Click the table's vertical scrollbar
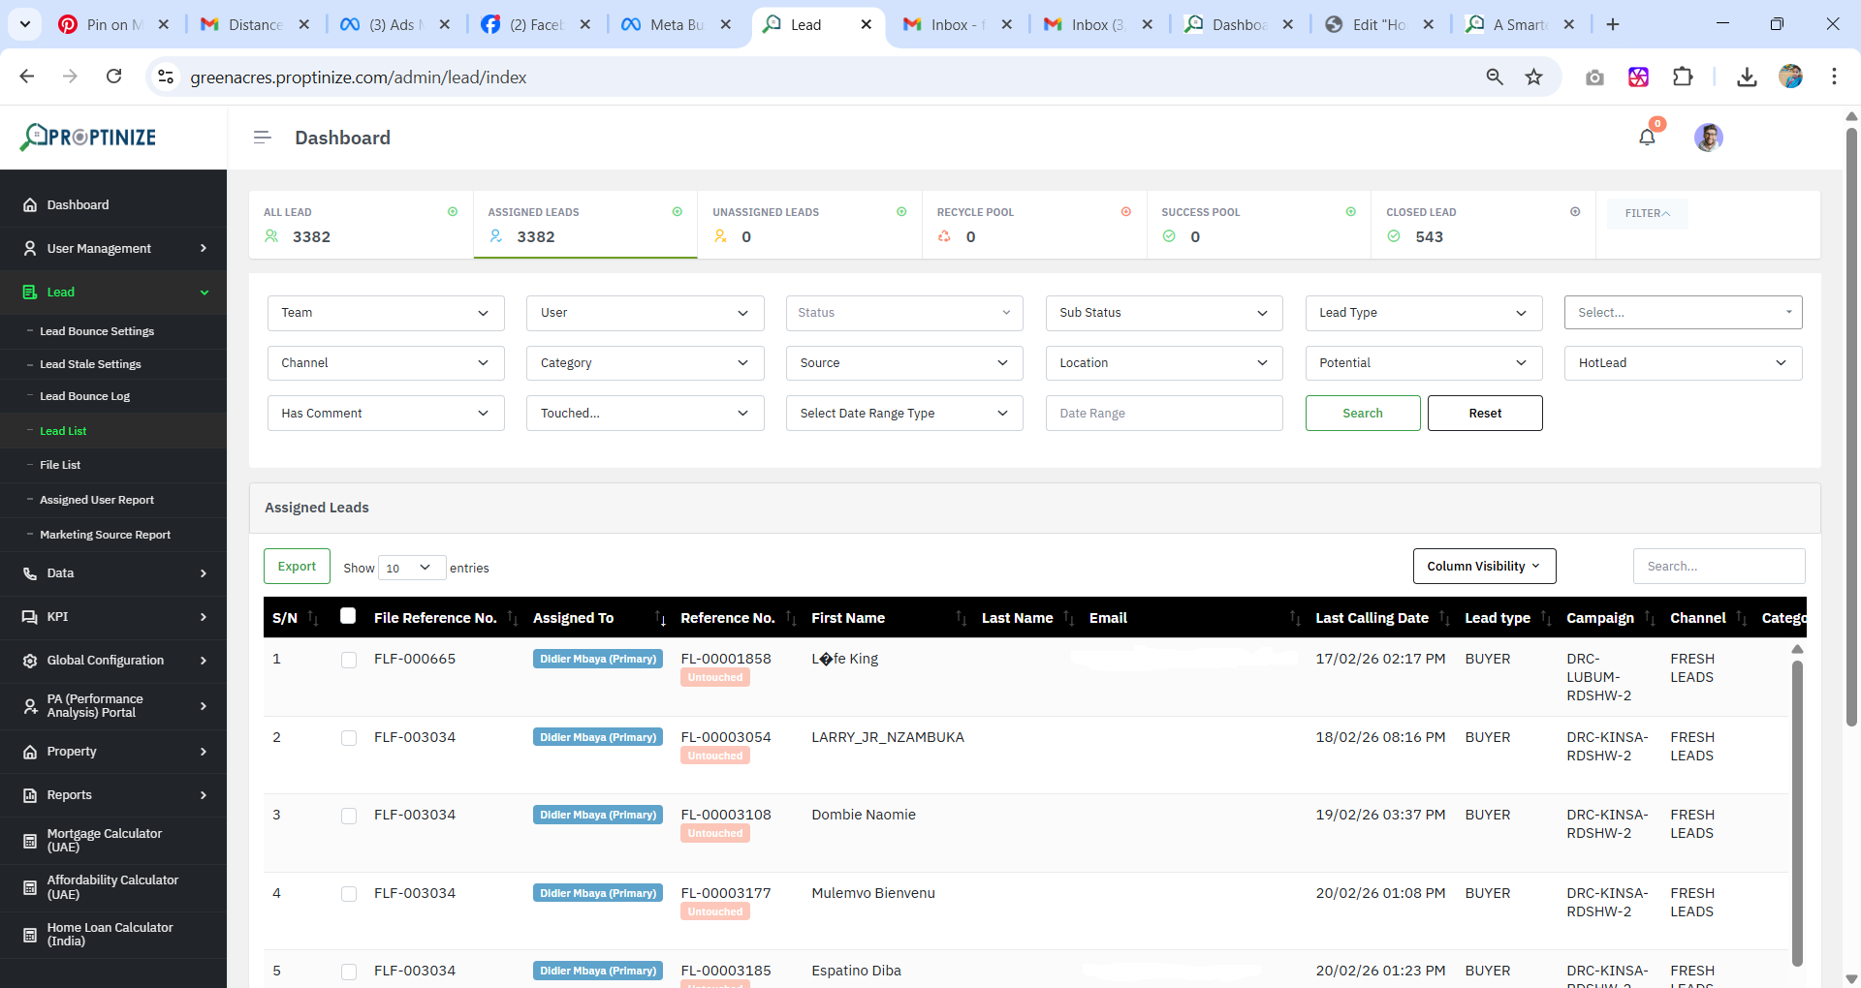Viewport: 1861px width, 988px height. point(1797,812)
